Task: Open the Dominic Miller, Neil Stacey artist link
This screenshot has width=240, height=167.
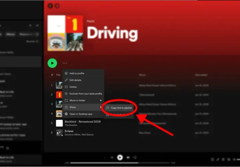Action: click(79, 135)
